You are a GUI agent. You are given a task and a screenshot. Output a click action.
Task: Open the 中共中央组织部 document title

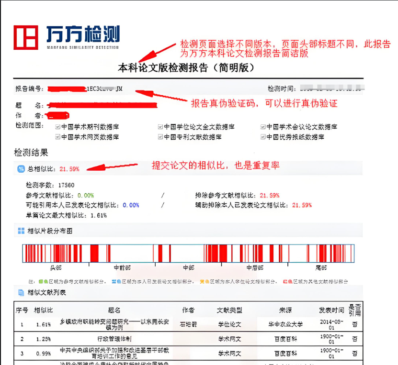coord(114,354)
